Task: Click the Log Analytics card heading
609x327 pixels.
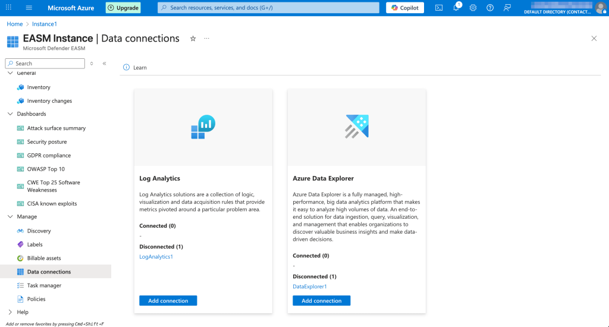Action: pyautogui.click(x=159, y=178)
